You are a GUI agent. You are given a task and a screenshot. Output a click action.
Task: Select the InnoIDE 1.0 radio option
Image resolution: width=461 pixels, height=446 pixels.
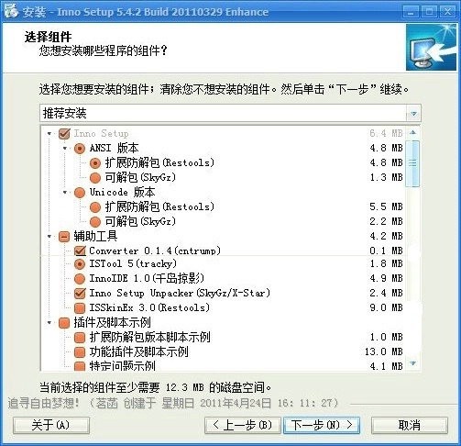[x=80, y=278]
